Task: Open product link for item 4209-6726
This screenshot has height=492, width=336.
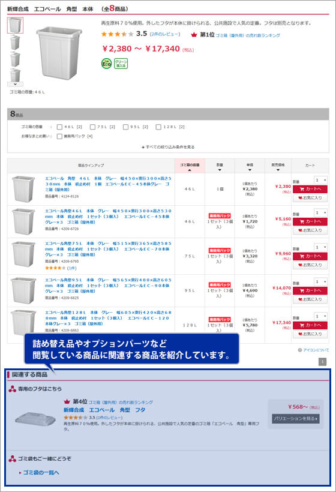Action: pyautogui.click(x=107, y=217)
